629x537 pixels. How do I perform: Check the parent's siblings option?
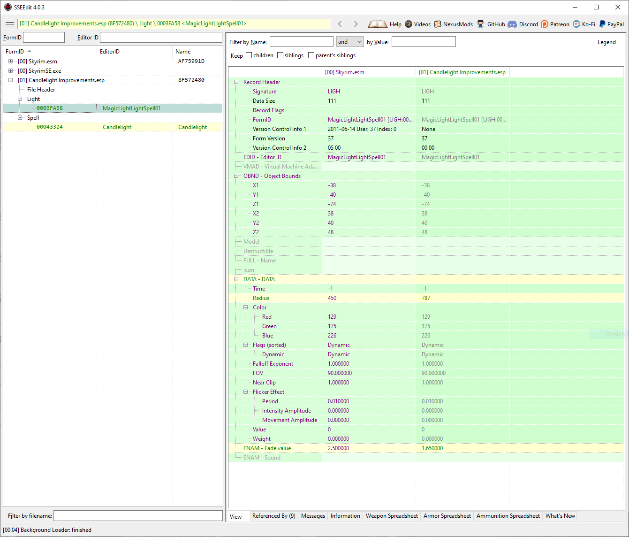pyautogui.click(x=311, y=55)
